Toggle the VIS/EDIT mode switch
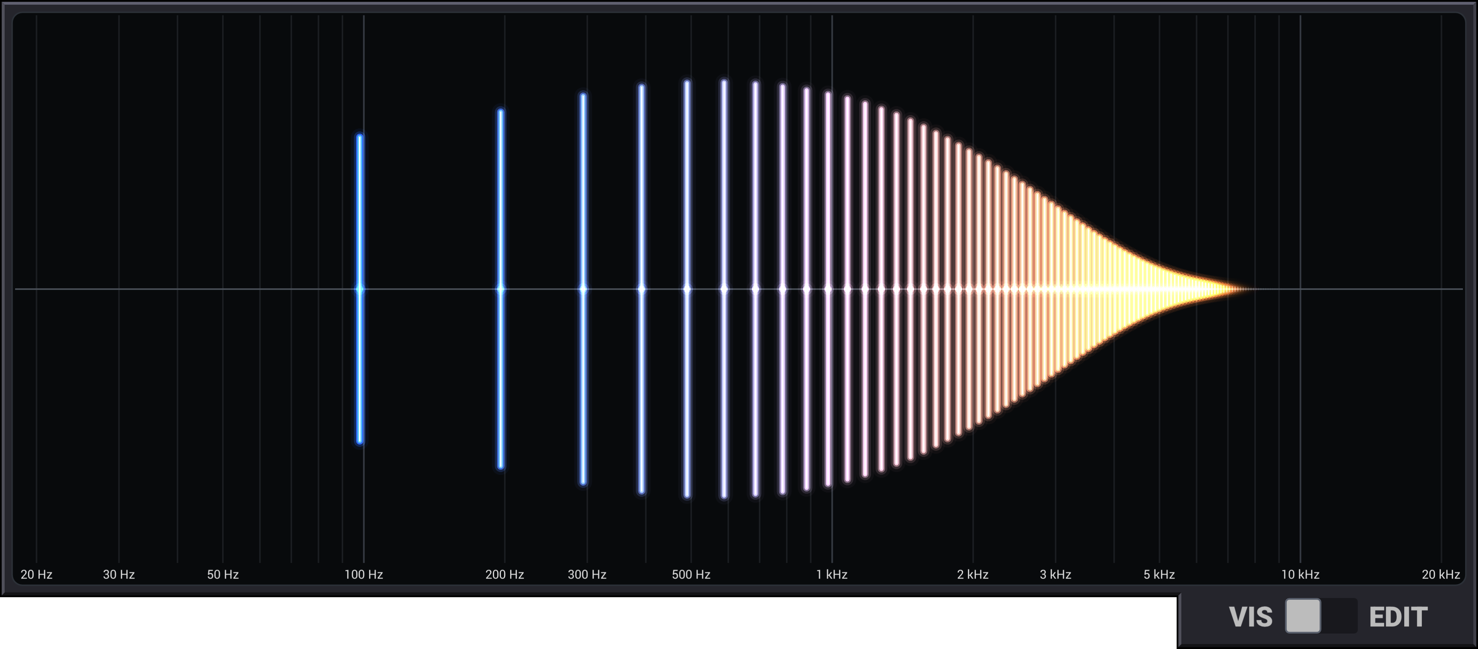 click(1321, 616)
